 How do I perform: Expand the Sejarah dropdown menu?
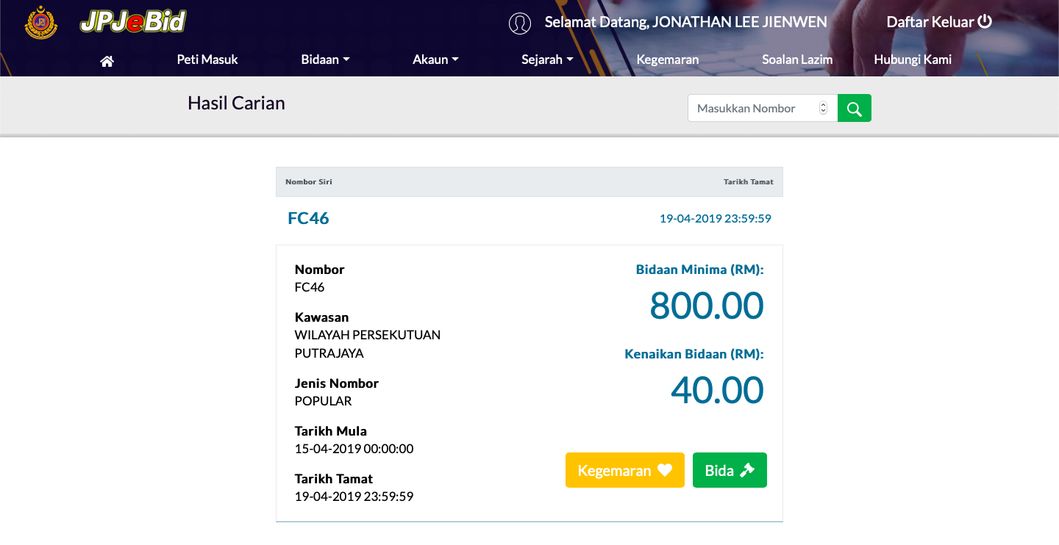pos(547,59)
